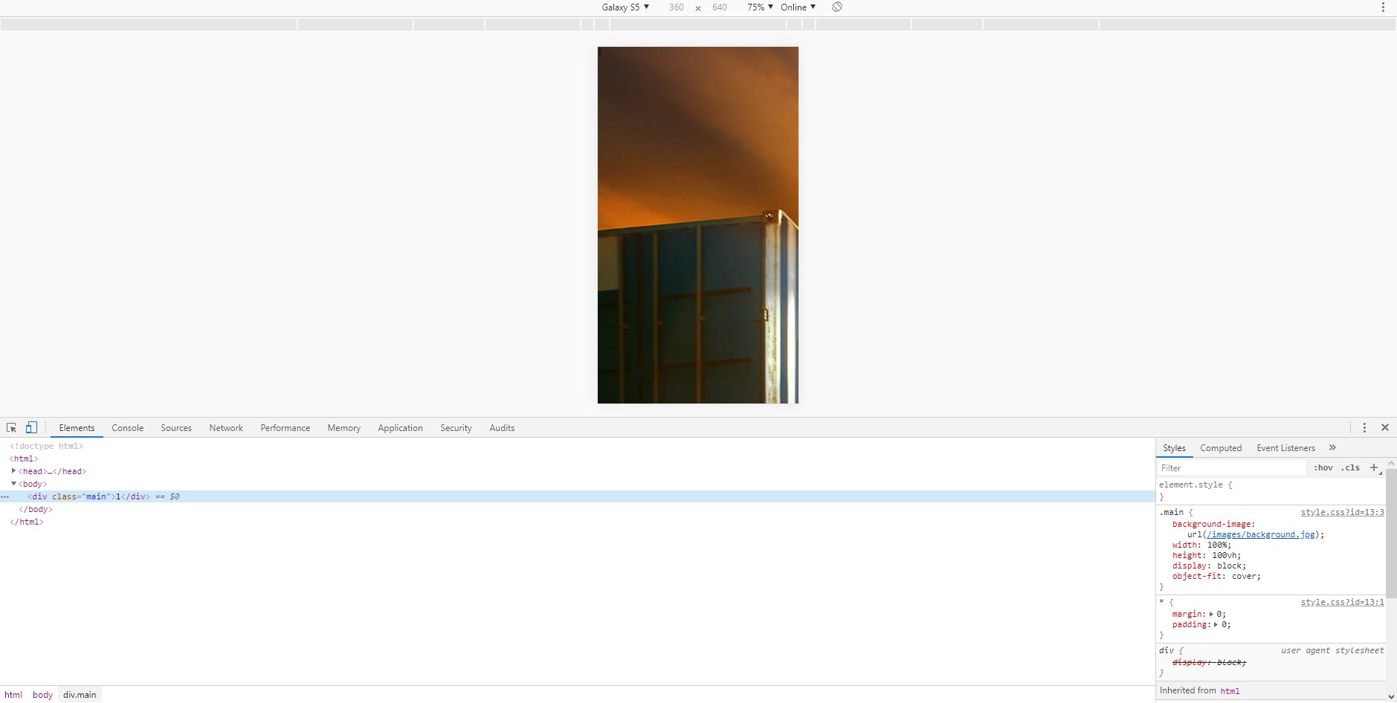The width and height of the screenshot is (1397, 703).
Task: Open the 75% zoom dropdown
Action: click(x=760, y=7)
